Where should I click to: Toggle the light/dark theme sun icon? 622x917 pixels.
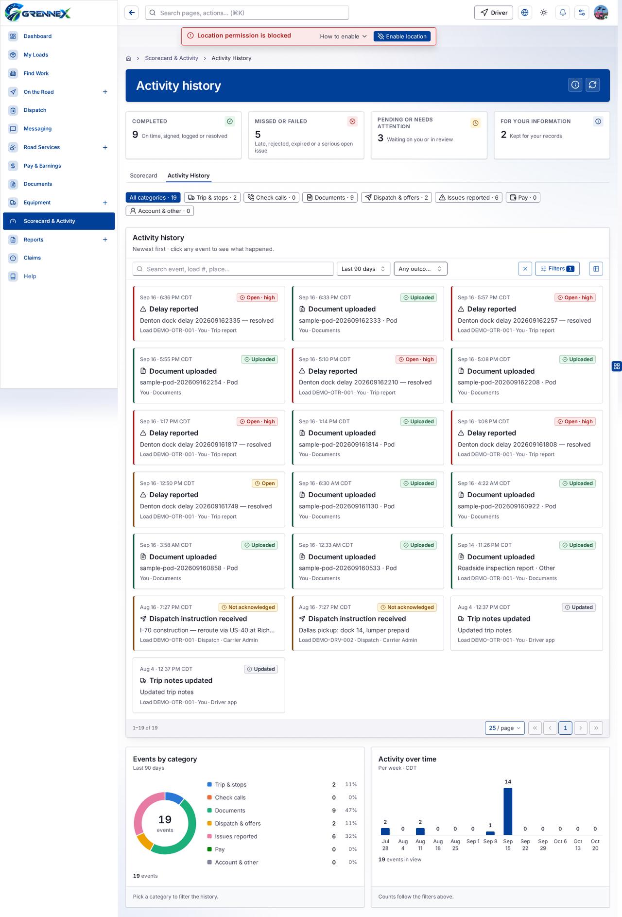[544, 13]
